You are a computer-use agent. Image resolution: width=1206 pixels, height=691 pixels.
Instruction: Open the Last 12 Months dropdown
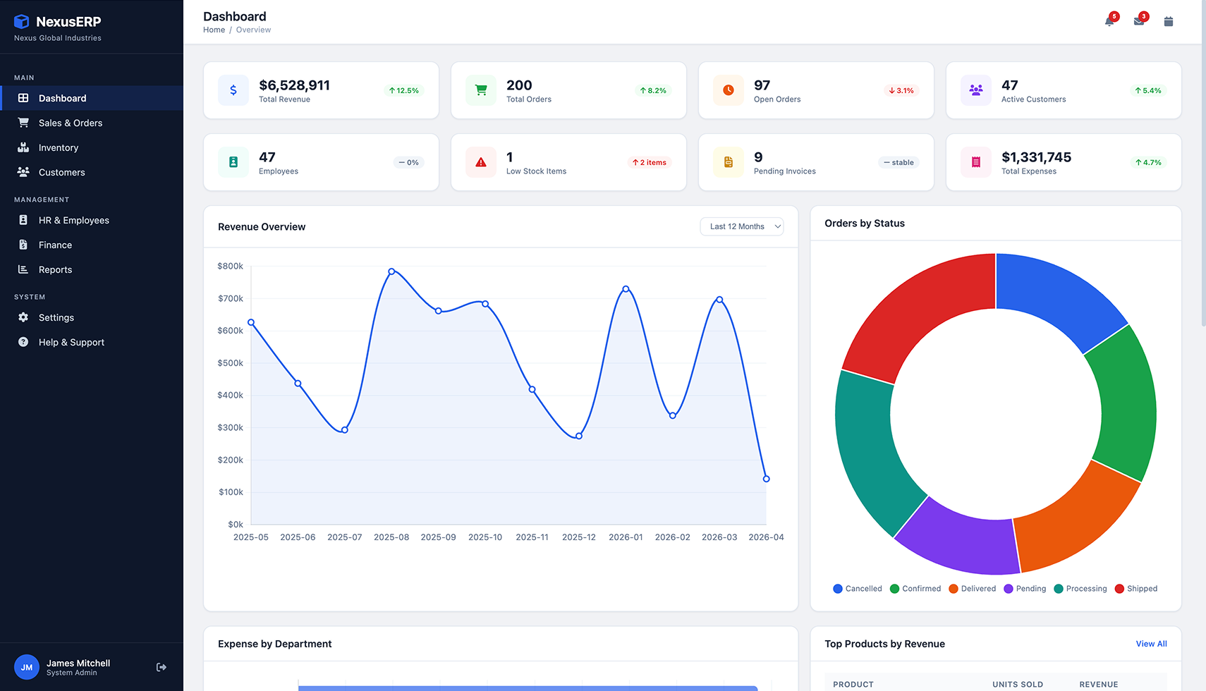(x=741, y=226)
